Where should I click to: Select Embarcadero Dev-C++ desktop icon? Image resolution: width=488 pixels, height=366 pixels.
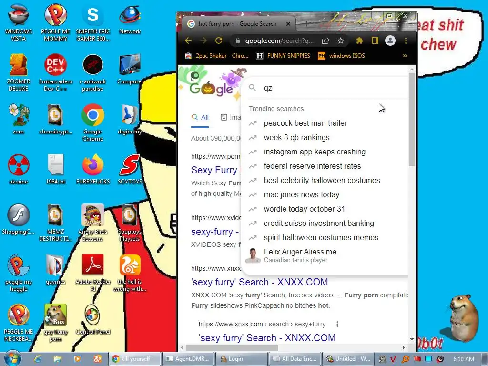[56, 72]
